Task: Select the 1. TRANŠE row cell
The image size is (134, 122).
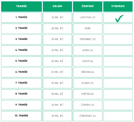Action: click(x=21, y=18)
